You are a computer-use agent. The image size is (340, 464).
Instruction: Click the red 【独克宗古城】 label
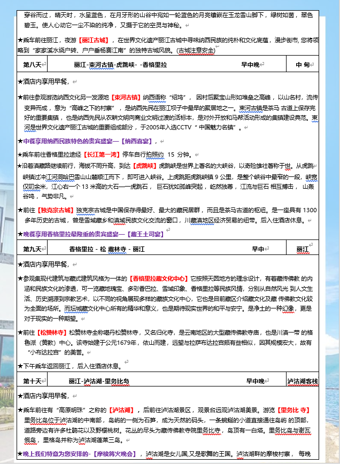click(56, 210)
